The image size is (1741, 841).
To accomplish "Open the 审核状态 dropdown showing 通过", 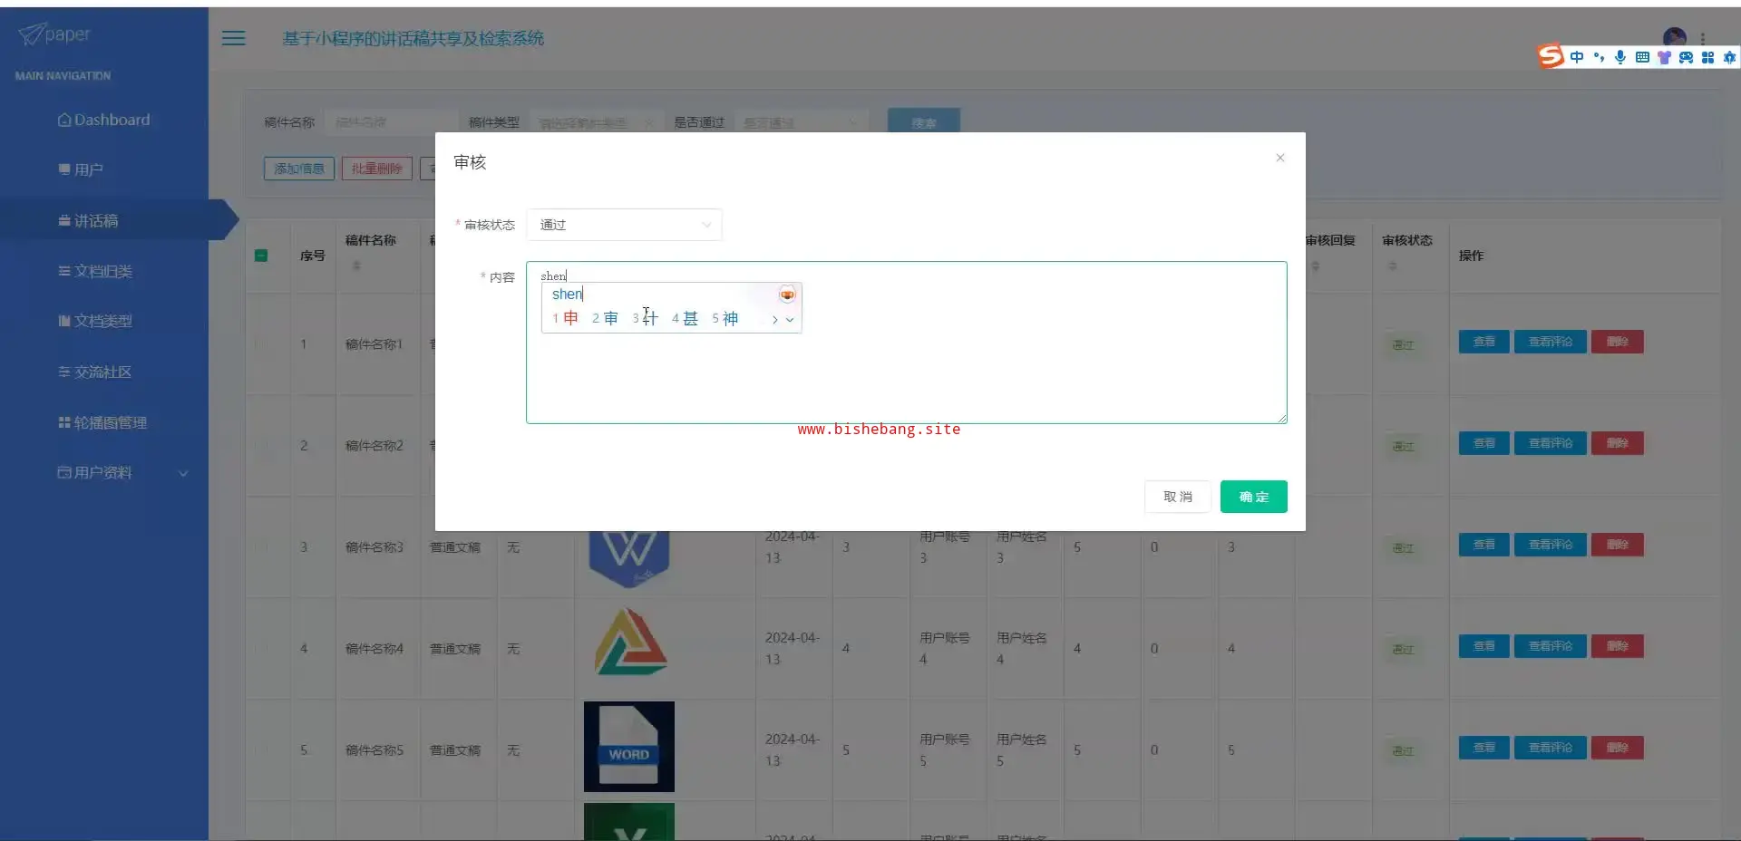I will click(x=624, y=225).
